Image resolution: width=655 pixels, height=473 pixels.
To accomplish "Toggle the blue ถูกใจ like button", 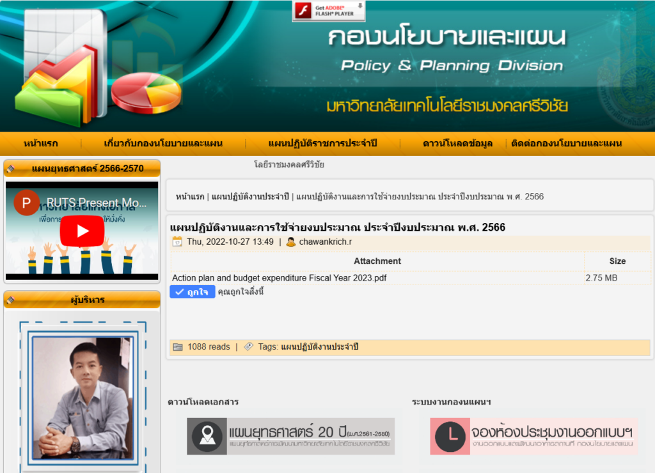I will tap(192, 292).
